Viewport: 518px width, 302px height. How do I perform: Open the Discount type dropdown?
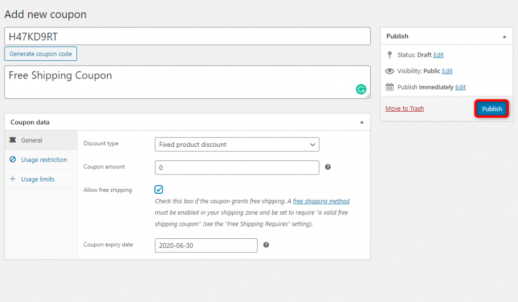click(237, 144)
